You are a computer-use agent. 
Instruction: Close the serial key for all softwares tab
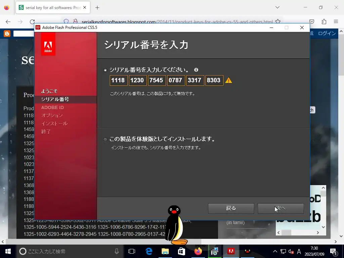click(85, 7)
